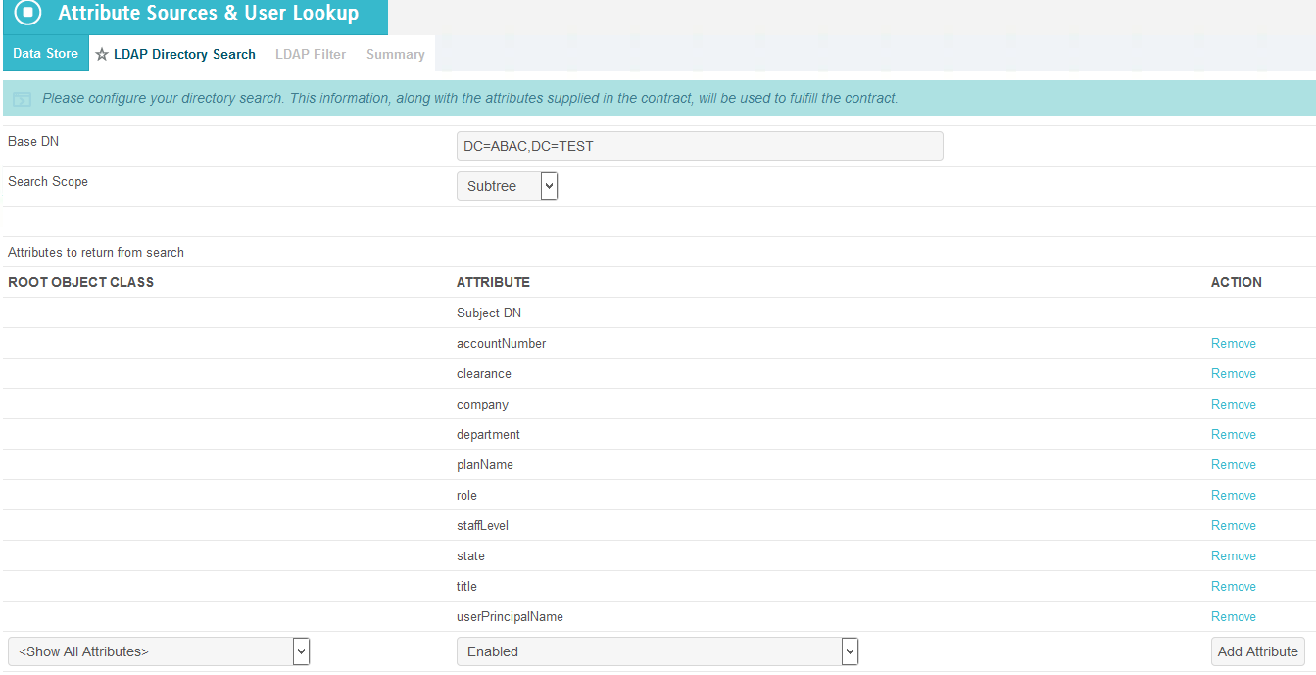Open the Search Scope Subtree dropdown
This screenshot has height=675, width=1316.
(507, 186)
